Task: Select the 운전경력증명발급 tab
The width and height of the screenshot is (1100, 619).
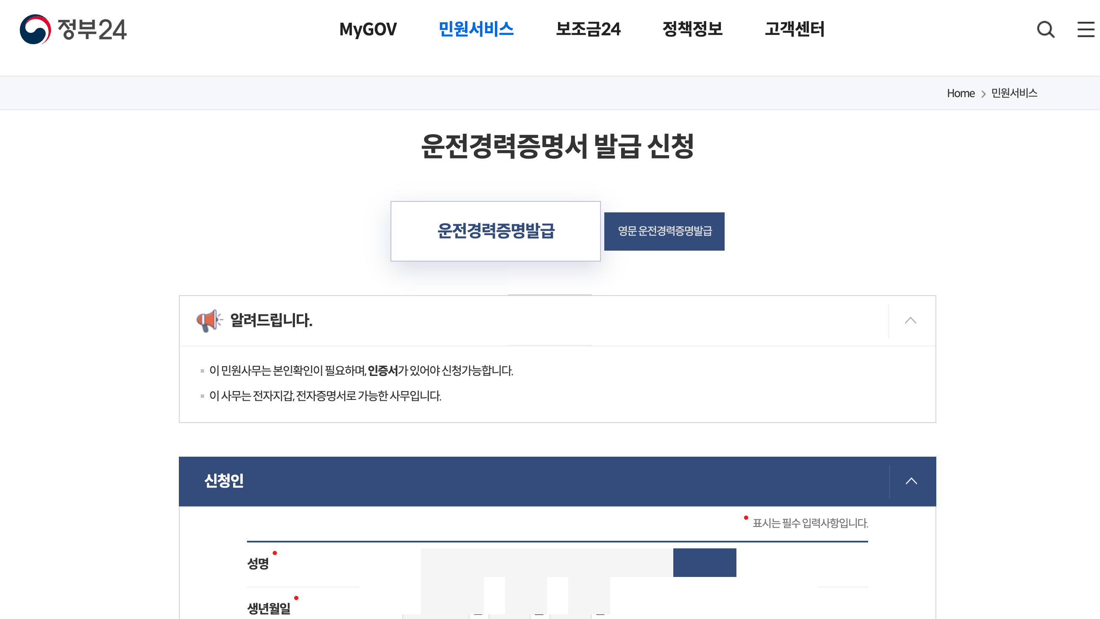Action: pyautogui.click(x=495, y=231)
